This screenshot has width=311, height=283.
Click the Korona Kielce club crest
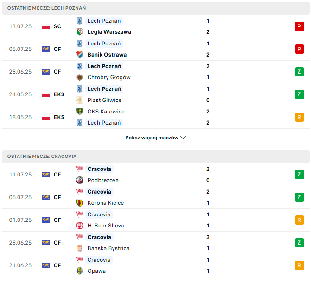[80, 203]
